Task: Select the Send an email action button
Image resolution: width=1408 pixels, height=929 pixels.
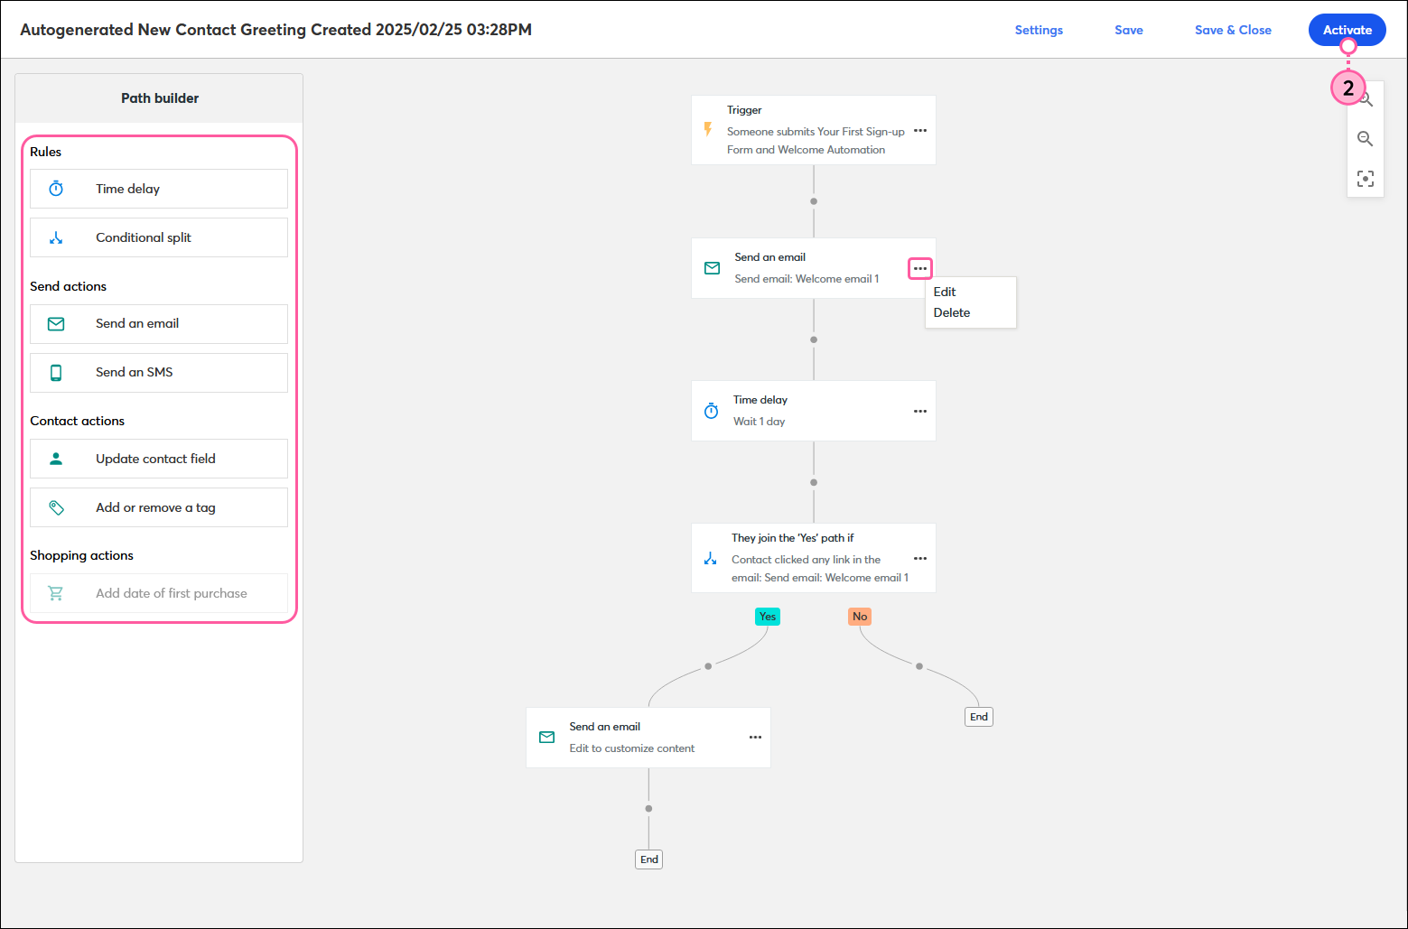Action: click(159, 323)
